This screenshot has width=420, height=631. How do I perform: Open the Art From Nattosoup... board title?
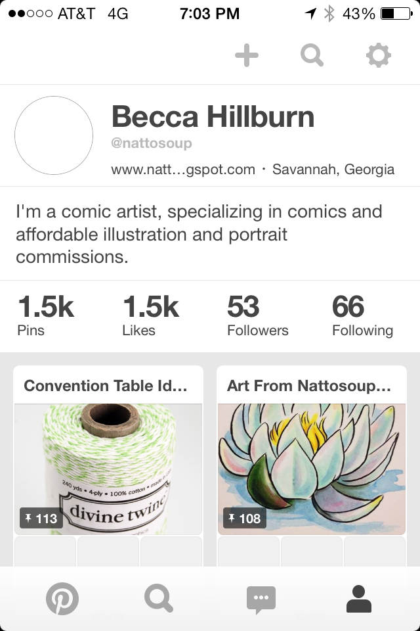point(309,386)
